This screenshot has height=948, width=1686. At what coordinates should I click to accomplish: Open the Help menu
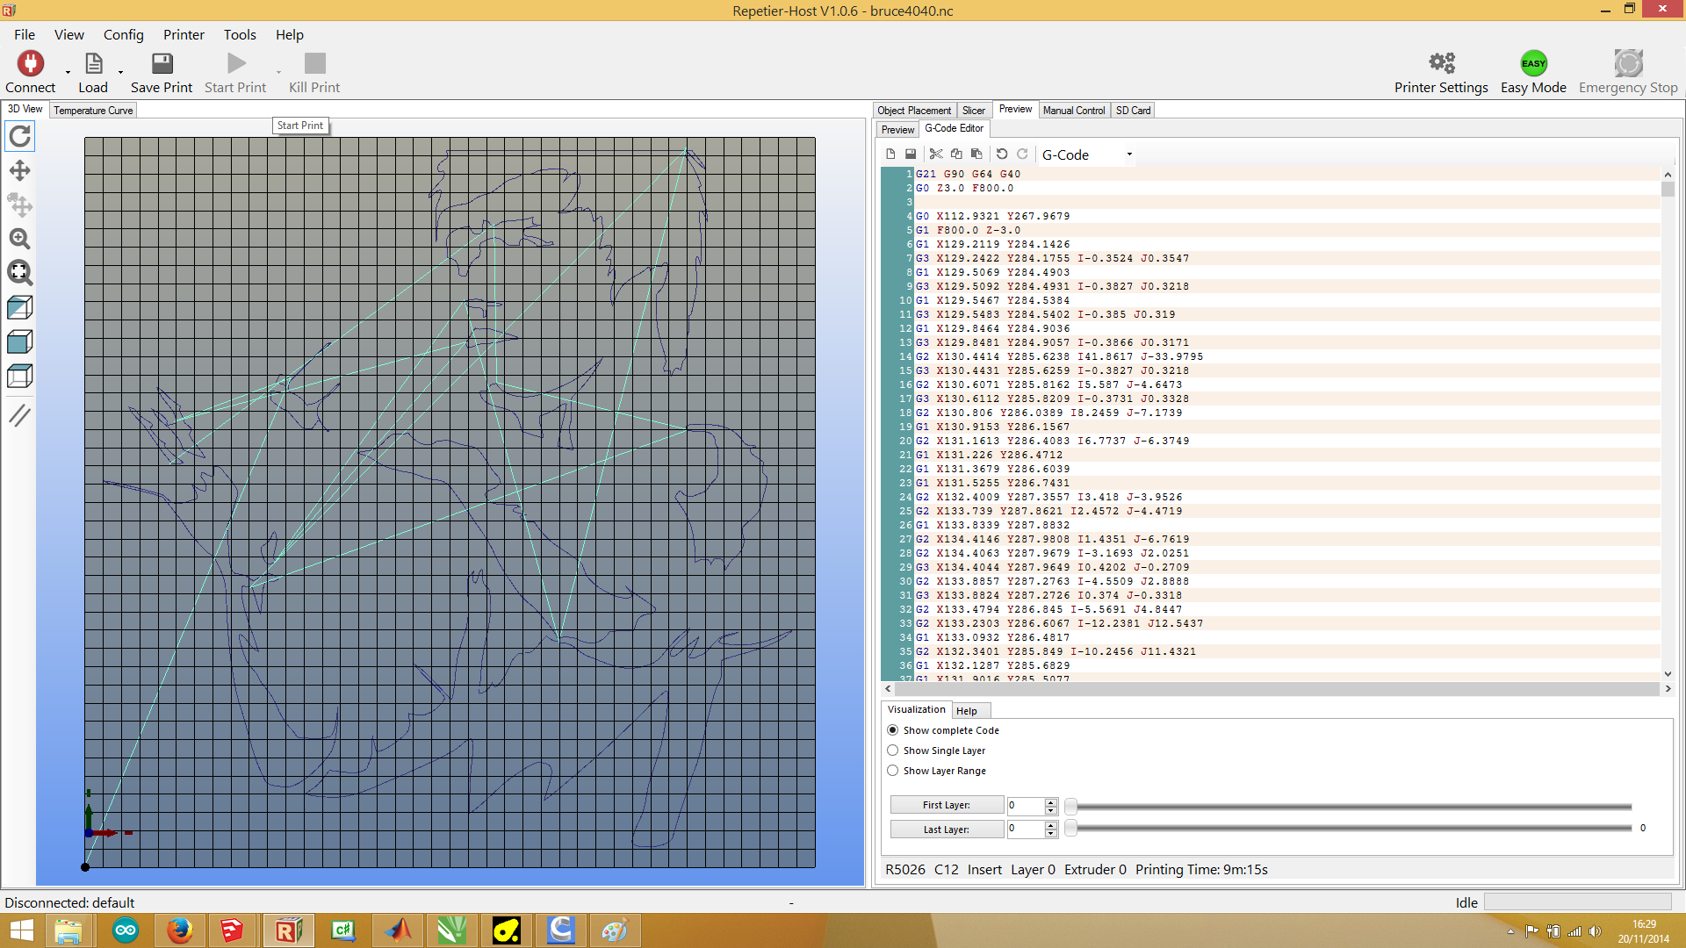tap(290, 34)
